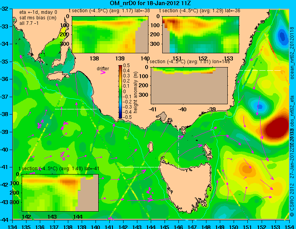Click the white dashed section line at lat -41
296x229 pixels.
pos(141,167)
